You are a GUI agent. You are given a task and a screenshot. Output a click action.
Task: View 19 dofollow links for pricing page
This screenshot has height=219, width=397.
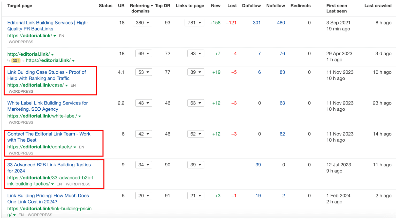[258, 196]
